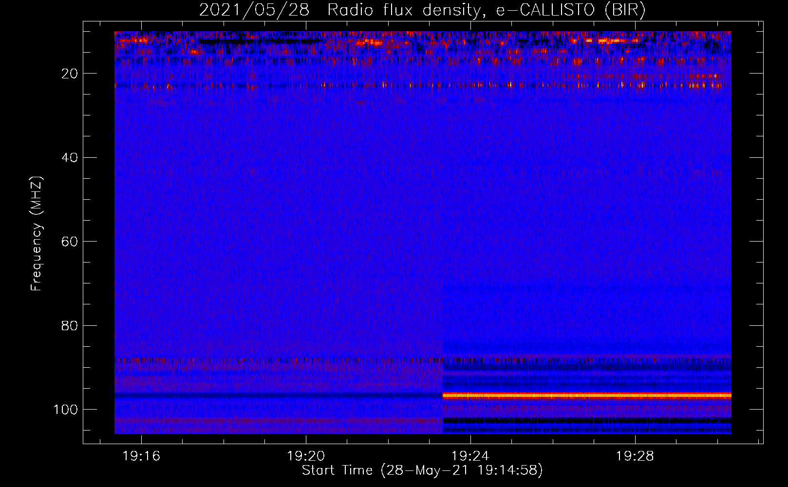Image resolution: width=788 pixels, height=487 pixels.
Task: Click the date "2021/05/28" in the title
Action: click(x=254, y=10)
